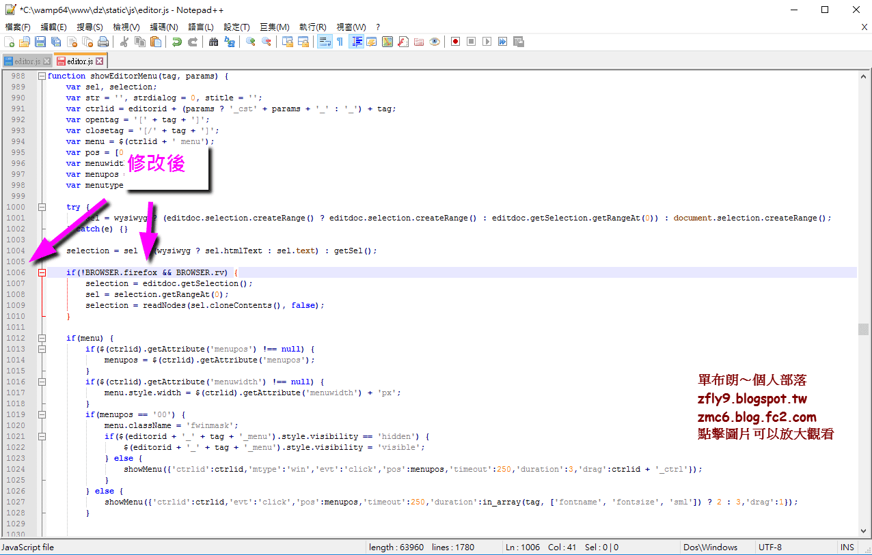Toggle word wrap
This screenshot has height=555, width=872.
(325, 42)
